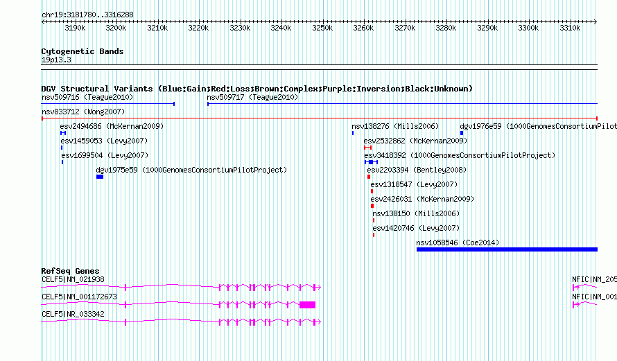This screenshot has height=361, width=617.
Task: Click the 3220k ruler tick label
Action: tap(198, 28)
